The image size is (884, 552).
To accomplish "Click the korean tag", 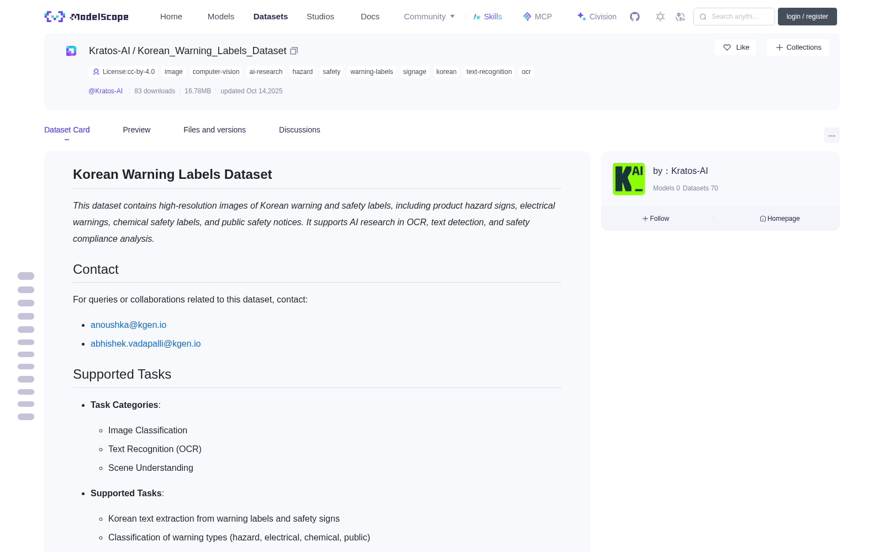I will (446, 72).
